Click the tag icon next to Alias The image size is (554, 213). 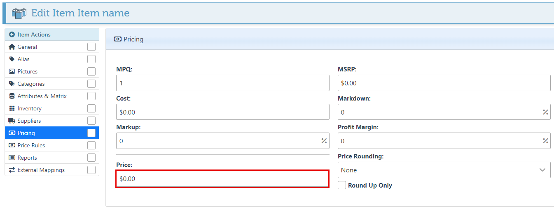(12, 59)
